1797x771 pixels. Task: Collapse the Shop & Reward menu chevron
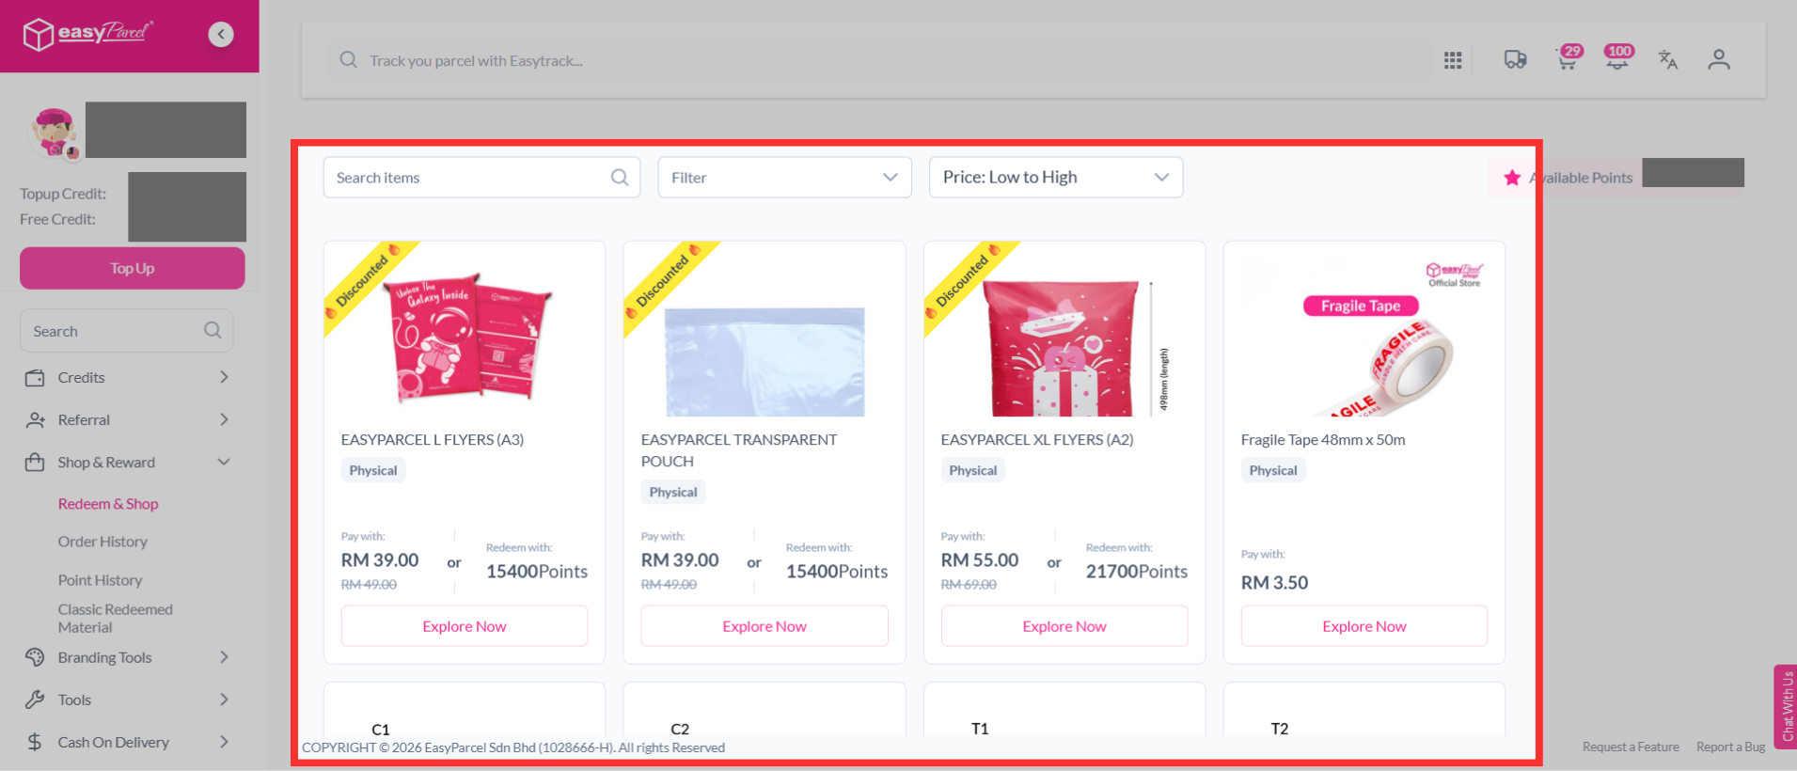[224, 462]
